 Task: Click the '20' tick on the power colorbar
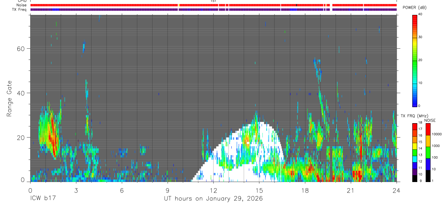pos(420,60)
